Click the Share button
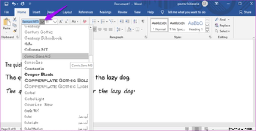 pyautogui.click(x=245, y=12)
